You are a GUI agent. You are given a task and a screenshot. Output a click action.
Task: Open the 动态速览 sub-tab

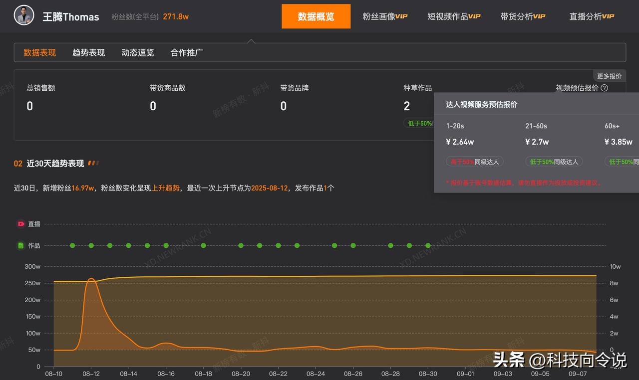coord(138,52)
